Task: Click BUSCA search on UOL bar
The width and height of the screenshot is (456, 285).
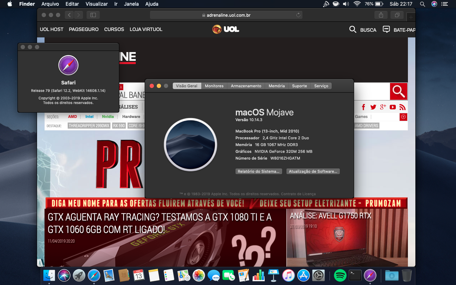Action: point(363,30)
